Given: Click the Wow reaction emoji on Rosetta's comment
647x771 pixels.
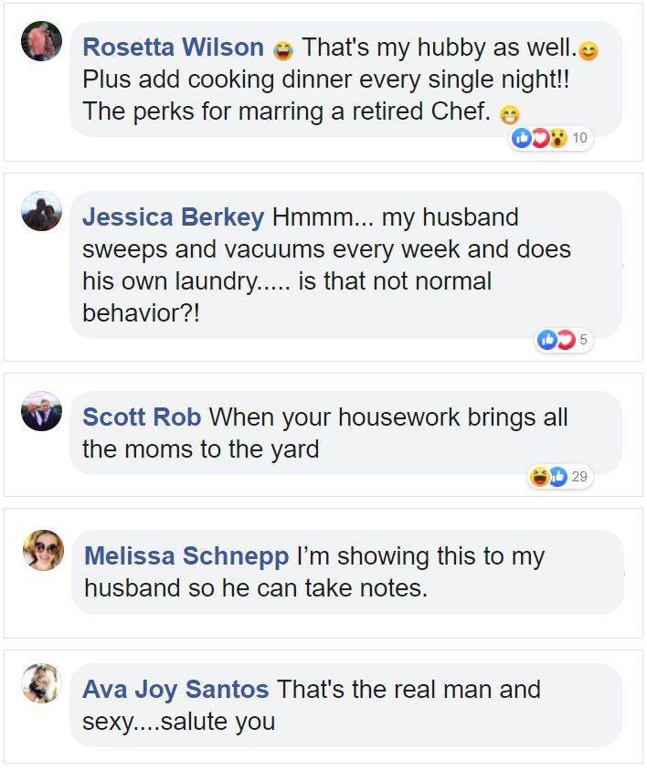Looking at the screenshot, I should 556,136.
